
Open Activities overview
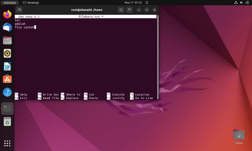coord(9,2)
